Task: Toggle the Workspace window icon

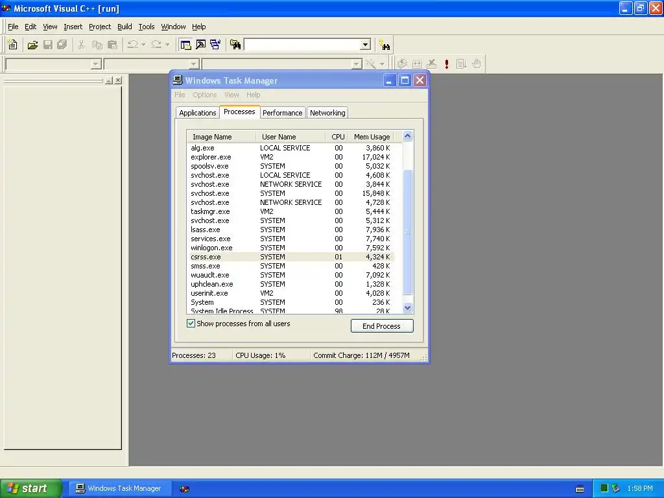Action: (185, 45)
